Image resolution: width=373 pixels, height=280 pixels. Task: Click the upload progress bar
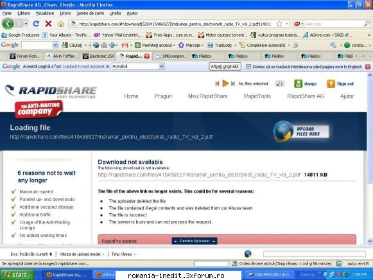pyautogui.click(x=314, y=254)
